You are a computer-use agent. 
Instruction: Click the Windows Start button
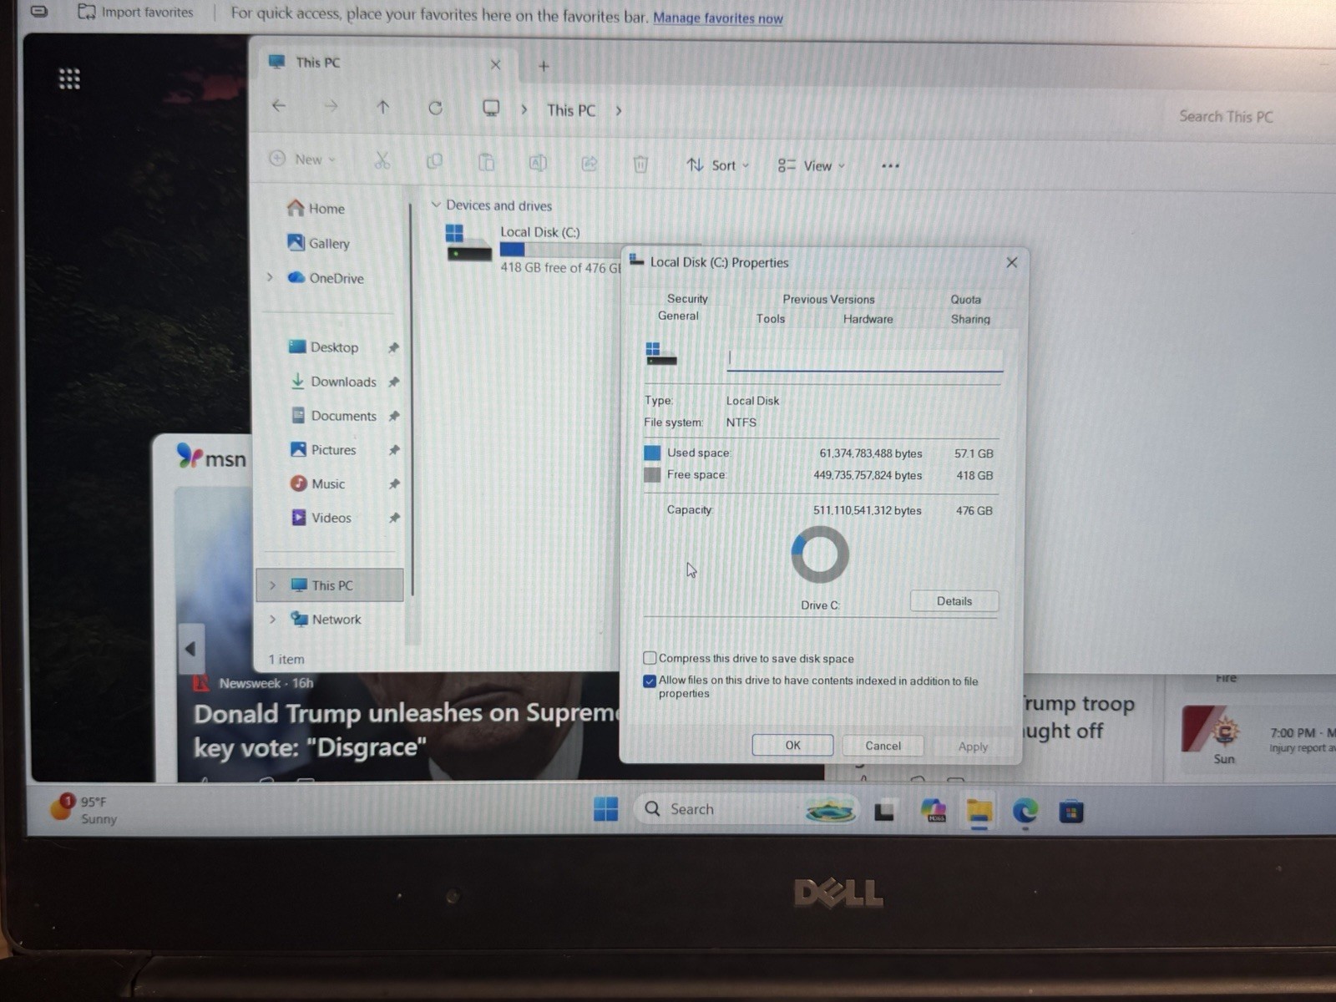tap(605, 808)
